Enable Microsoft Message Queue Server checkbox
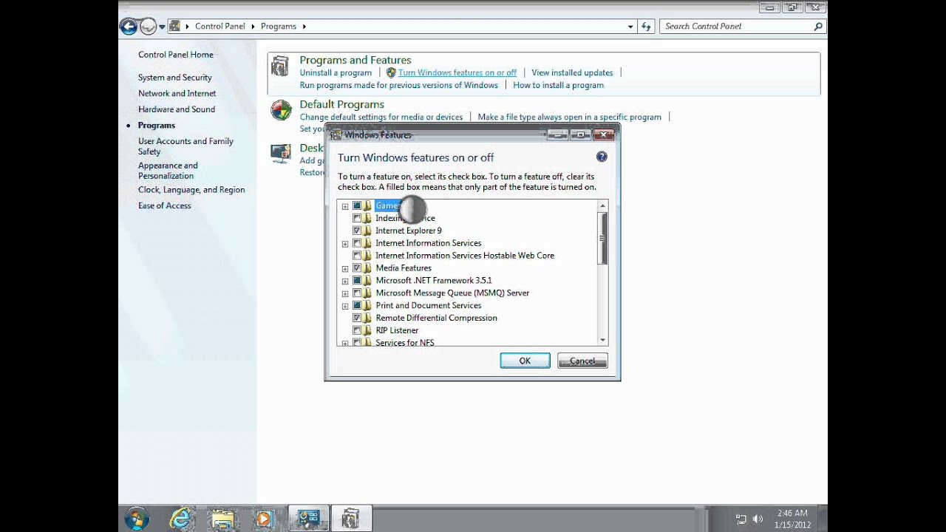Viewport: 946px width, 532px height. coord(357,293)
